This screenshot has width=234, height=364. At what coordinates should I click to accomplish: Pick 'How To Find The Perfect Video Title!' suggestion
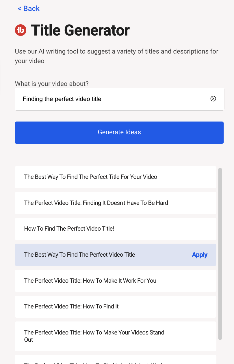coord(116,229)
